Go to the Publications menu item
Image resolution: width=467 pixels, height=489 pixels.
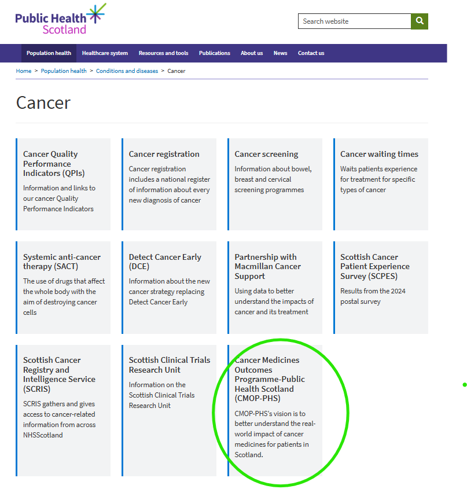click(215, 53)
